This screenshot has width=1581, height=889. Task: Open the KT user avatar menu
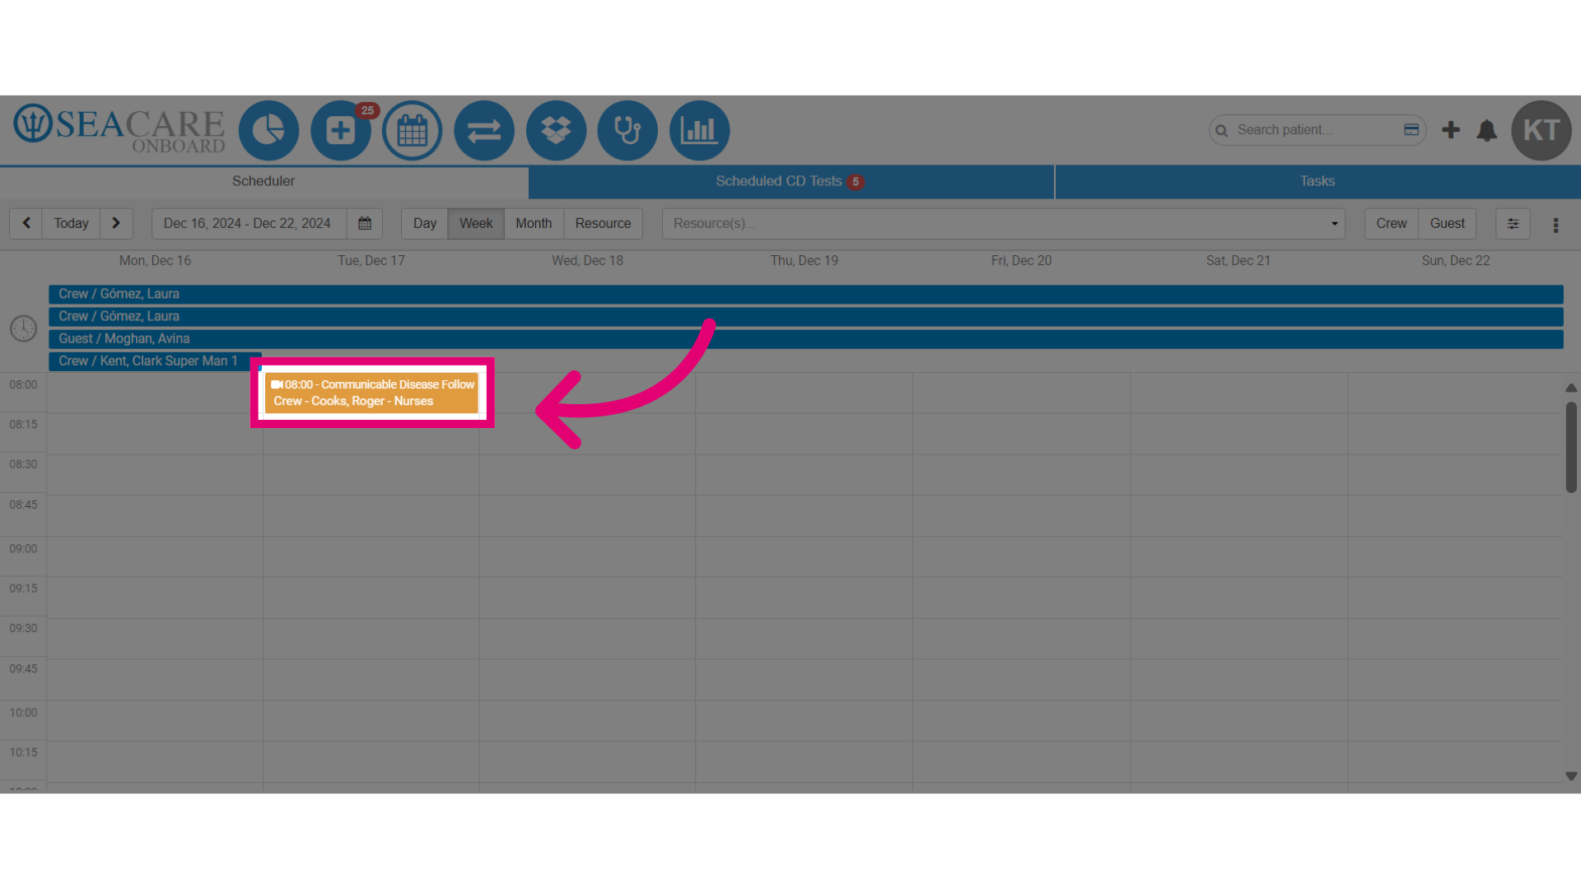(1541, 130)
